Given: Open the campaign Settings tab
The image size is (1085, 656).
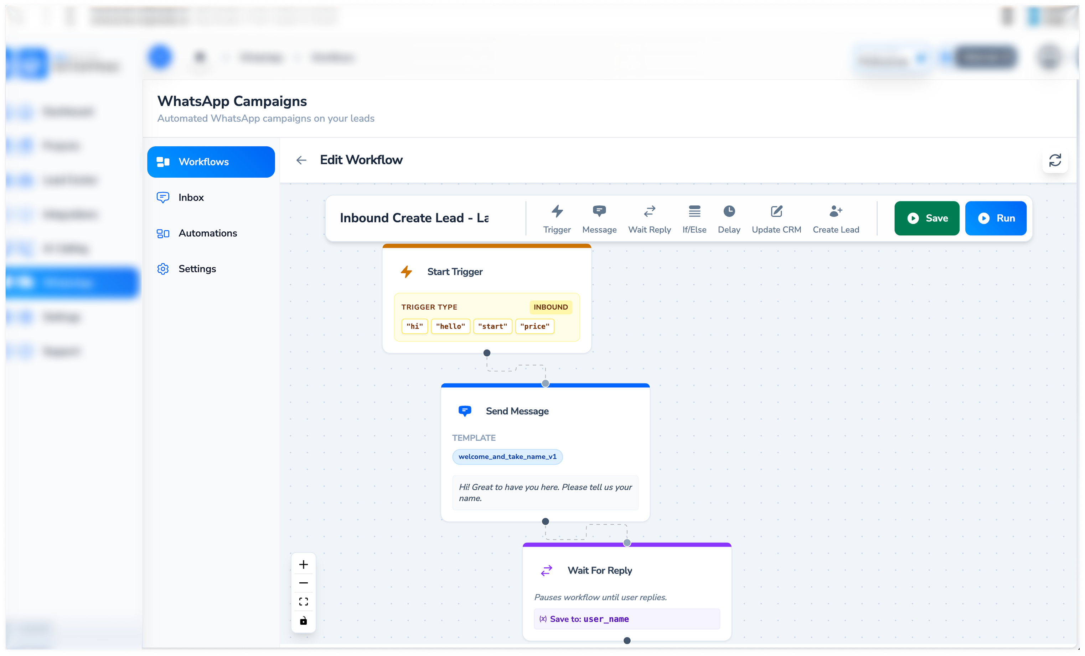Looking at the screenshot, I should [197, 269].
